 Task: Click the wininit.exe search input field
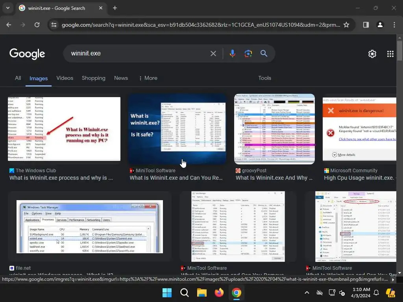point(139,53)
